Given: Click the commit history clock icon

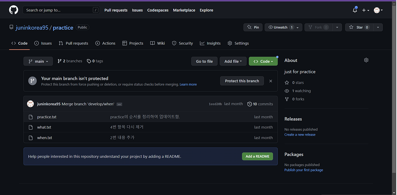Looking at the screenshot, I should pyautogui.click(x=249, y=104).
